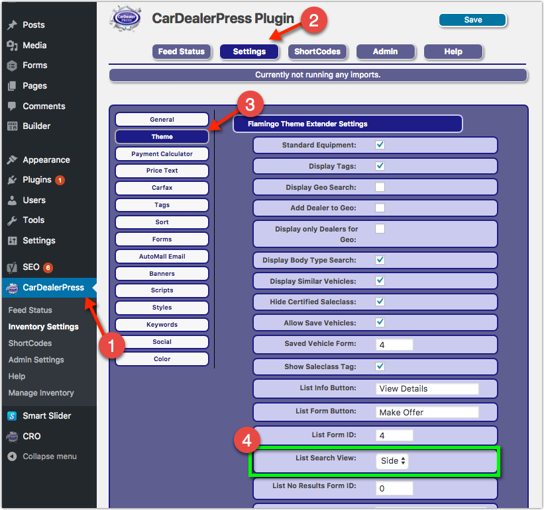Screen dimensions: 544x510
Task: Click the SEO notification count badge
Action: [x=48, y=267]
